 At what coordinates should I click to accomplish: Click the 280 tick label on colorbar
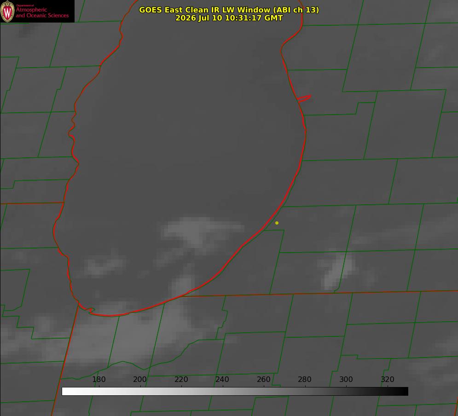(x=305, y=379)
